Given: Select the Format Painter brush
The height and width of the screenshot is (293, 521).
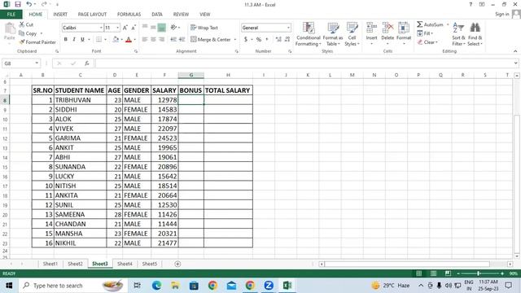Looking at the screenshot, I should 22,42.
